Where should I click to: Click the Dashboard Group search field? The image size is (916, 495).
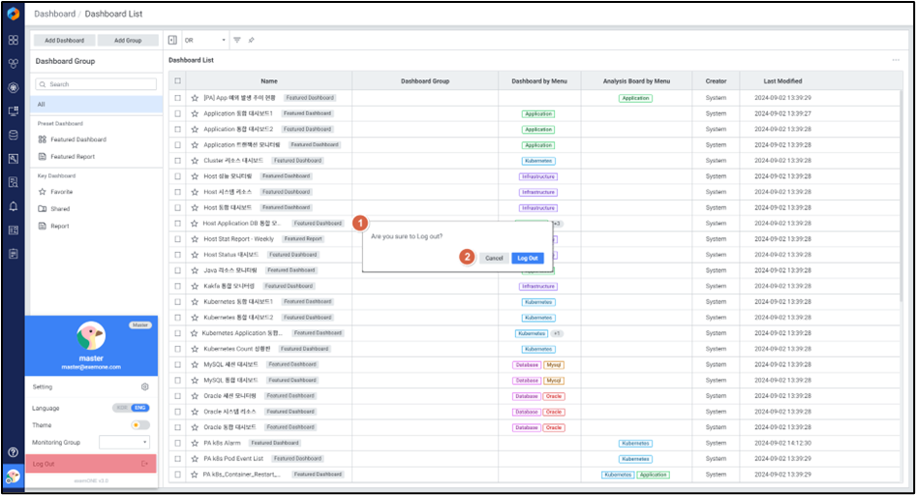(95, 84)
